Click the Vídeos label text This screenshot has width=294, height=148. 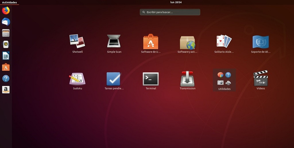(x=261, y=88)
